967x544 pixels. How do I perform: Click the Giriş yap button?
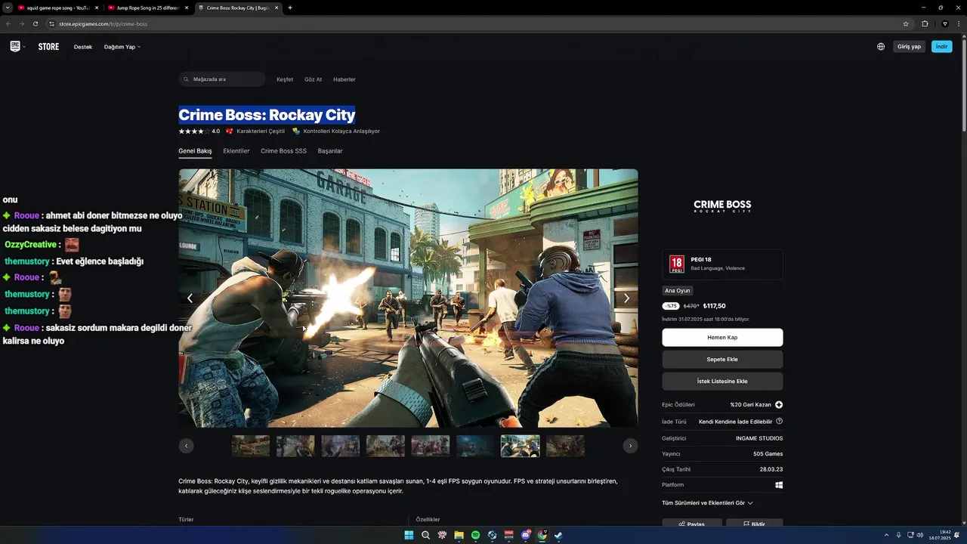coord(909,47)
